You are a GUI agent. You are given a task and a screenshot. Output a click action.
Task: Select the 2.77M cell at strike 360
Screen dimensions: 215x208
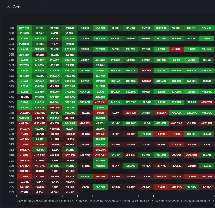24,49
